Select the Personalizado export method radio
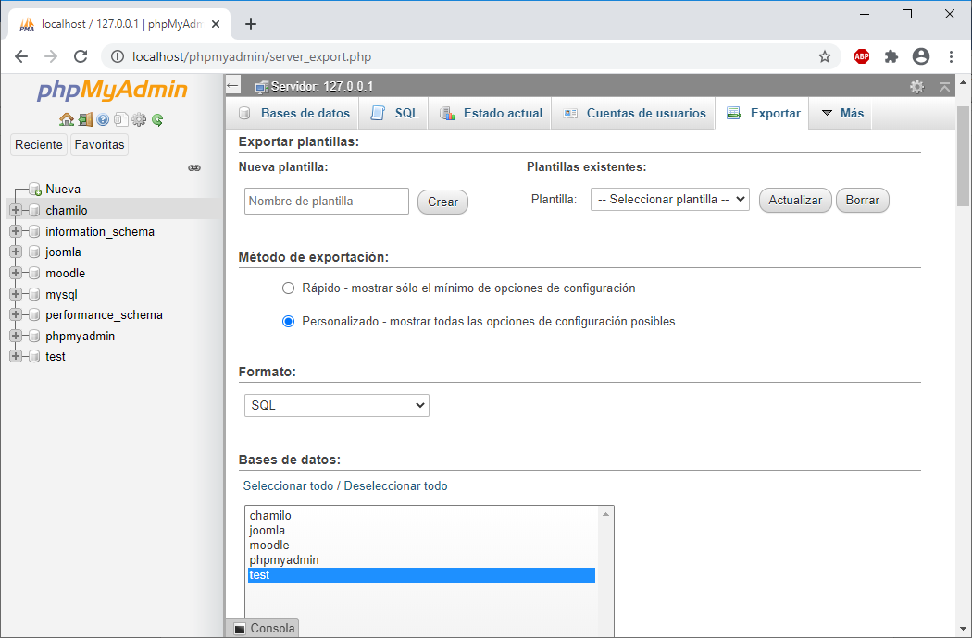Screen dimensions: 972x638 click(288, 322)
